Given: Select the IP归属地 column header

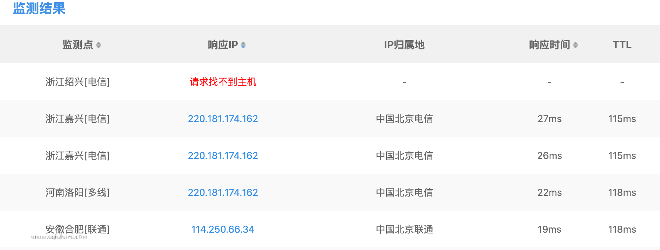Looking at the screenshot, I should (x=405, y=45).
